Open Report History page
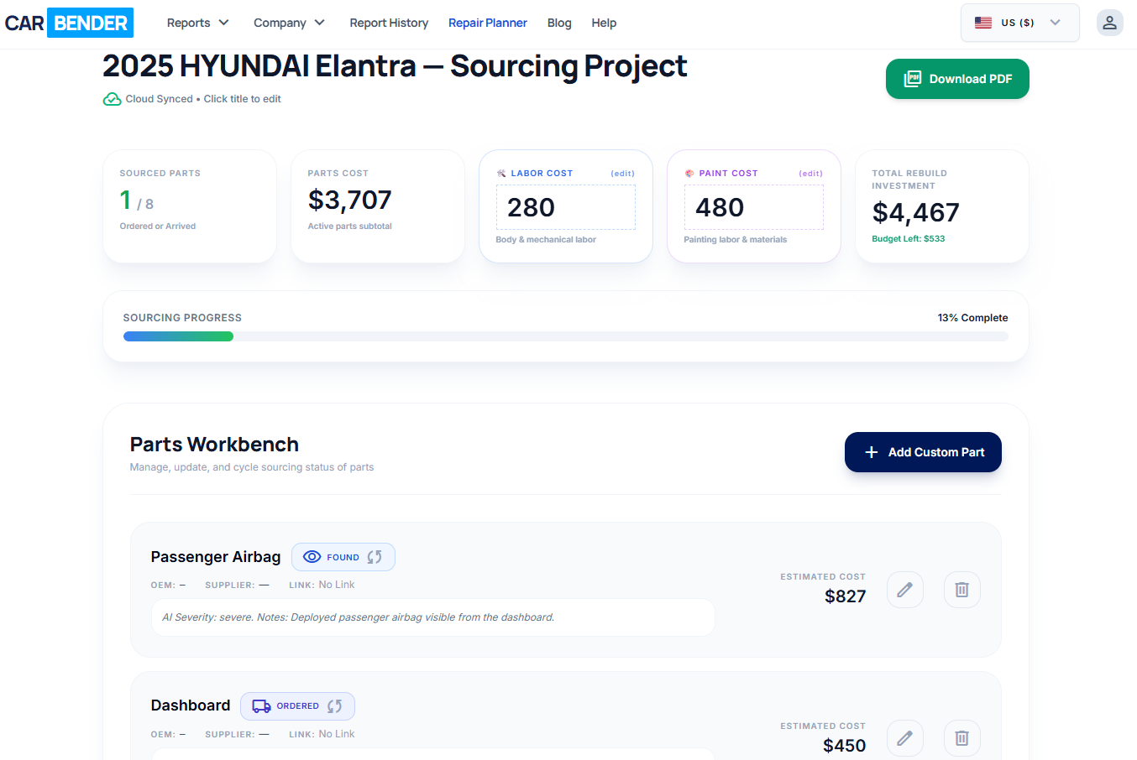 pos(389,23)
